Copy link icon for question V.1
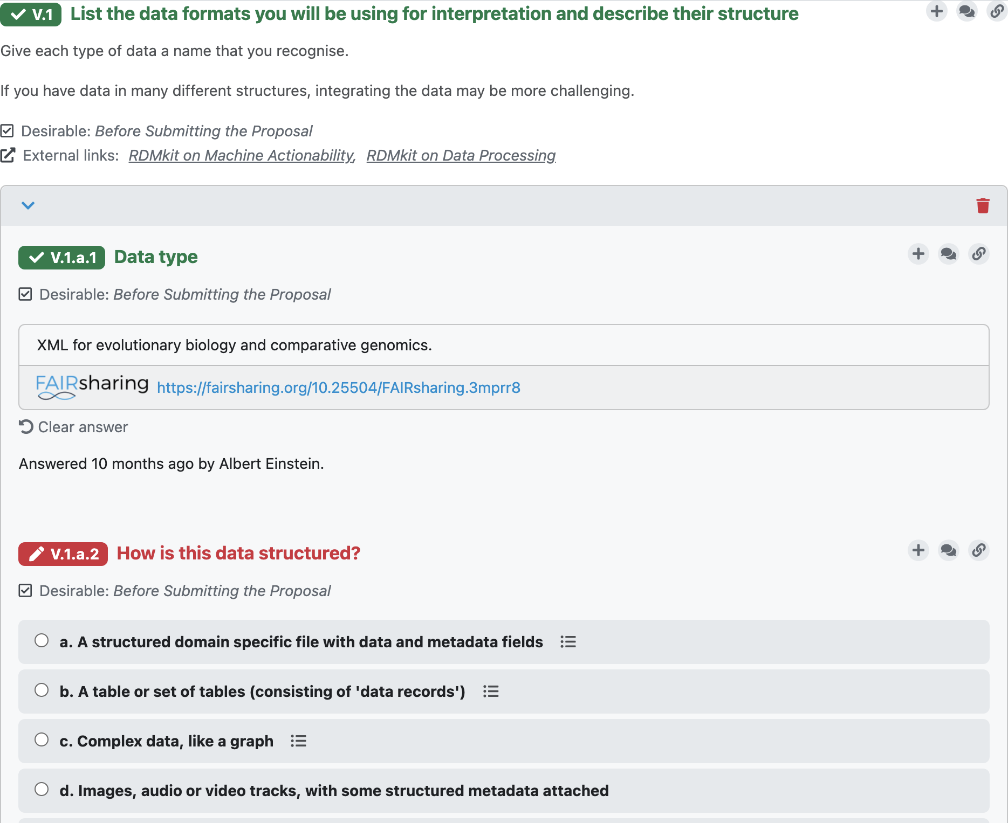This screenshot has width=1008, height=823. coord(997,11)
